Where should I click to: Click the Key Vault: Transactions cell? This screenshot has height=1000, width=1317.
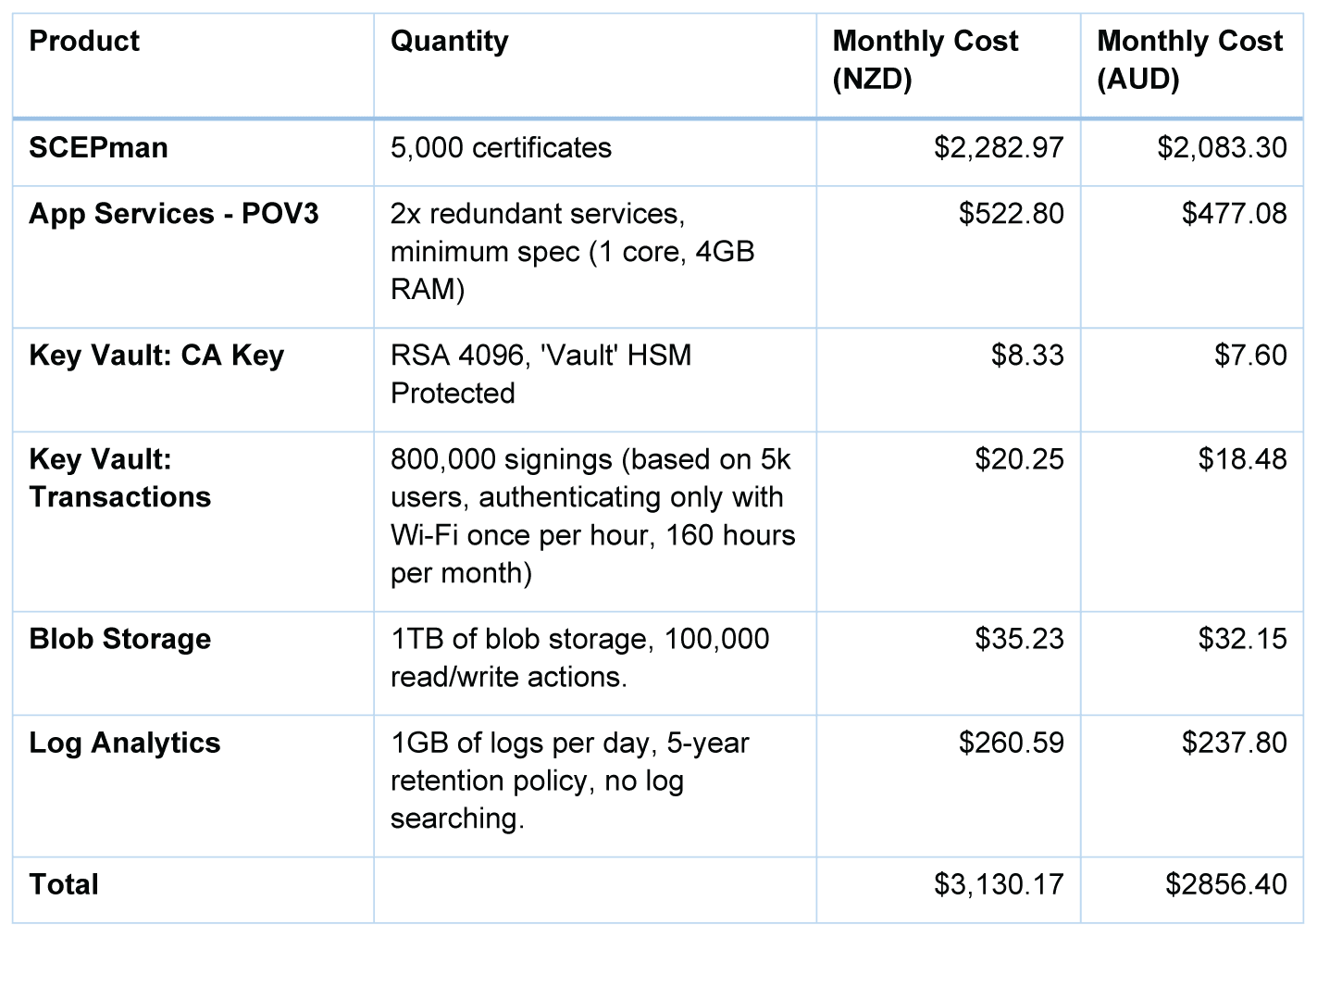(120, 478)
